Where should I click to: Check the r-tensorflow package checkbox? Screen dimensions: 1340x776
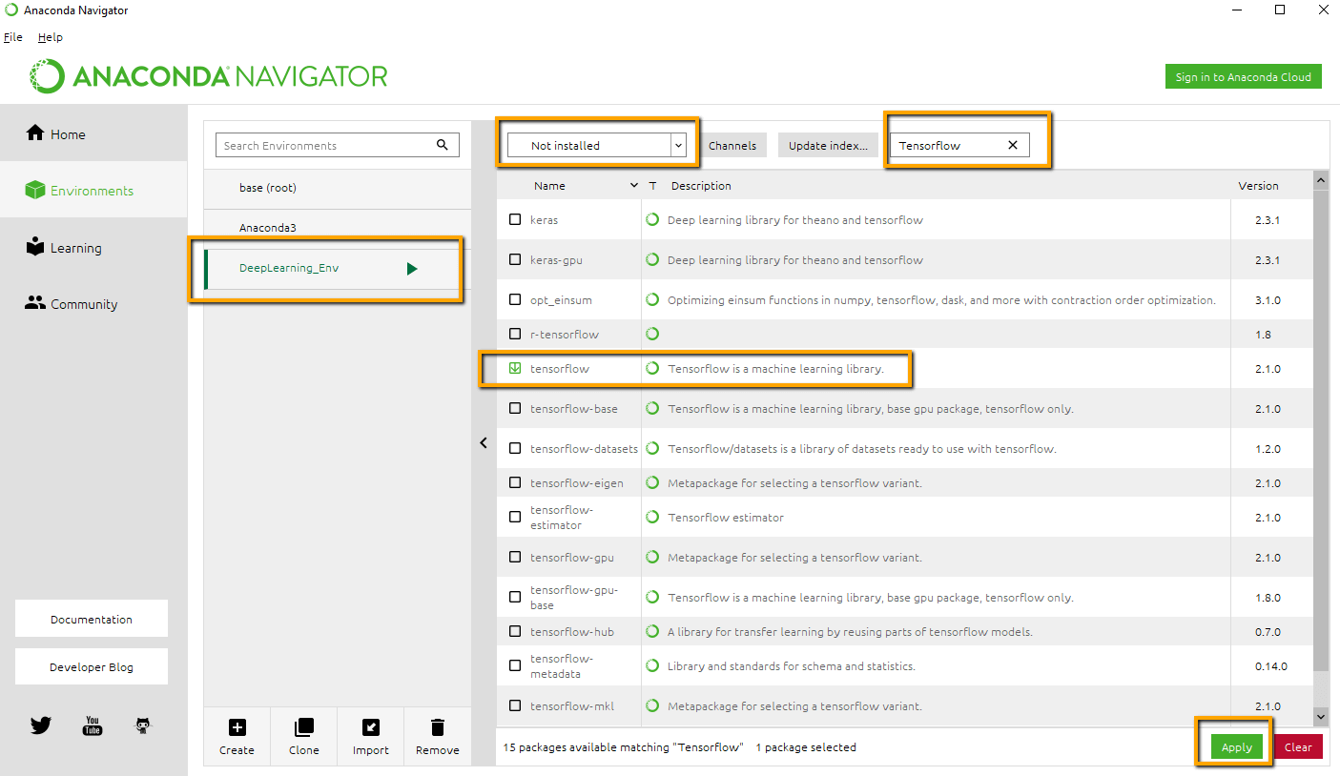[x=515, y=334]
